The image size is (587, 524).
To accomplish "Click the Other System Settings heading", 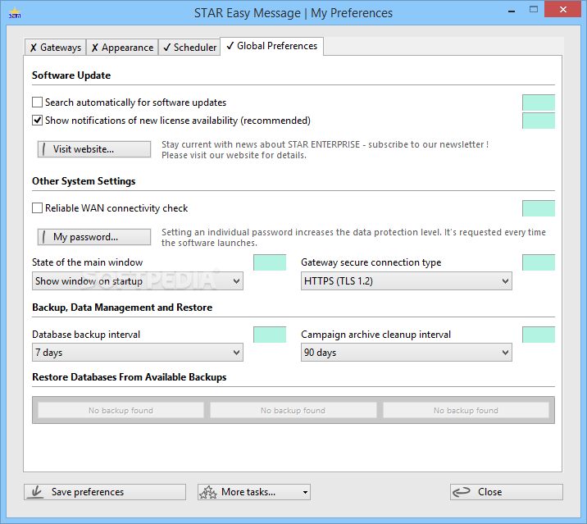I will click(84, 181).
